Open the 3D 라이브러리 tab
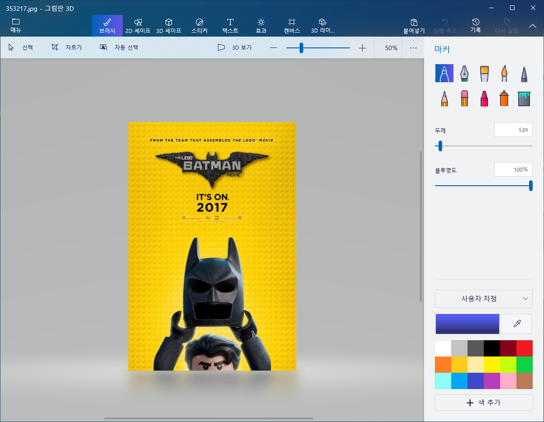The image size is (544, 422). pyautogui.click(x=323, y=26)
